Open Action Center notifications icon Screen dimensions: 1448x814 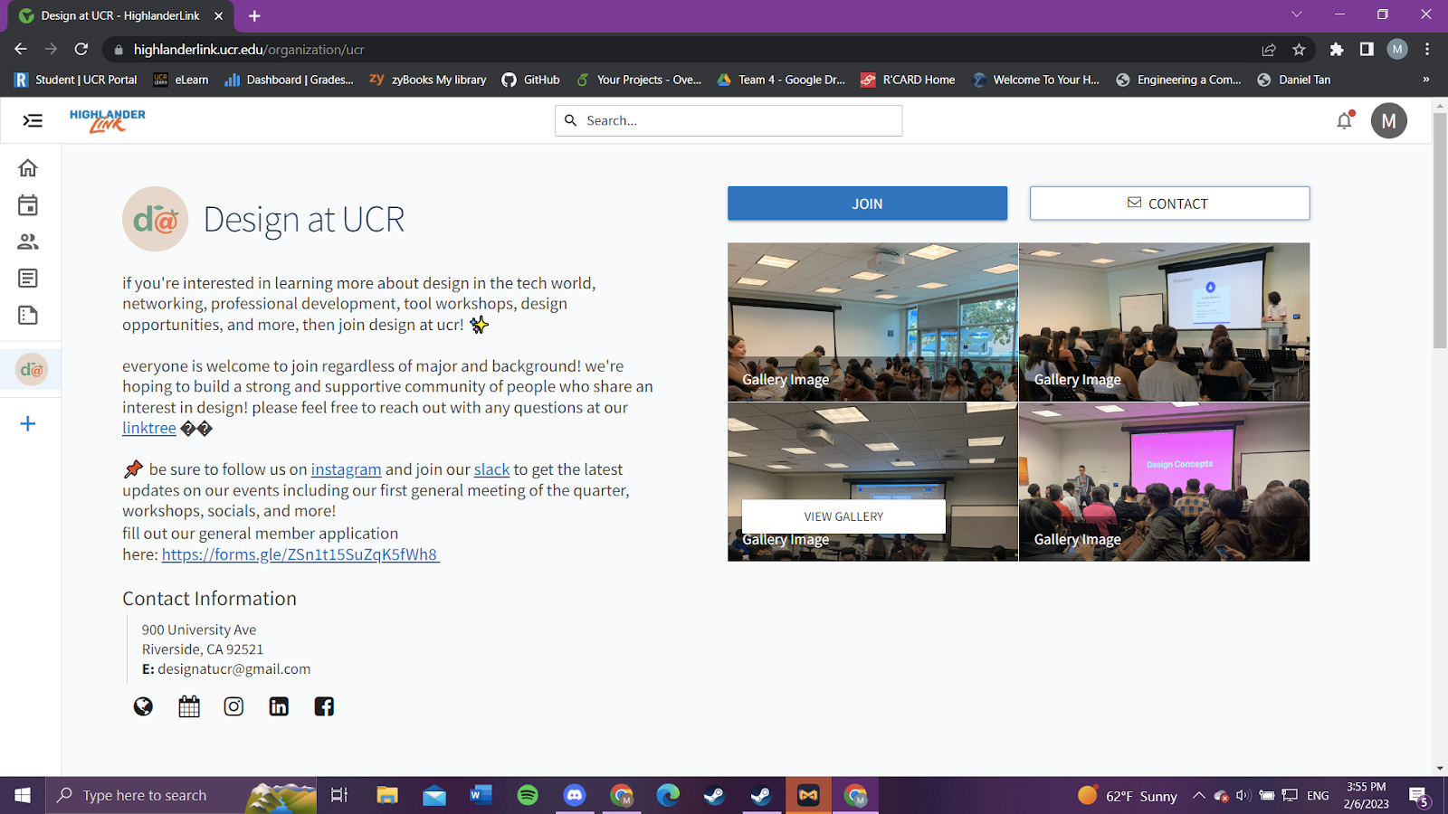[x=1419, y=796]
